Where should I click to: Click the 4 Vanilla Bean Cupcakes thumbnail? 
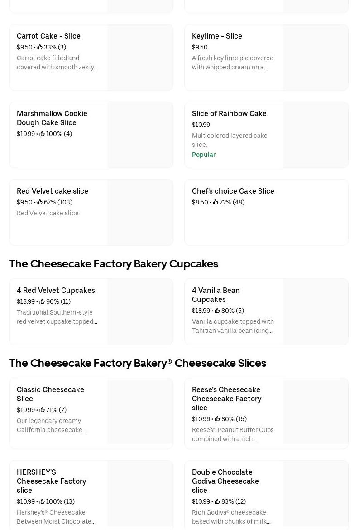tap(315, 311)
